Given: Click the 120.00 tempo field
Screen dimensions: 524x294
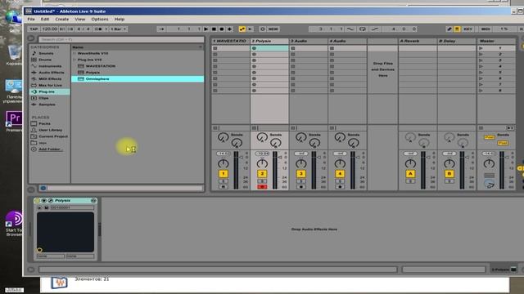Looking at the screenshot, I should 50,29.
